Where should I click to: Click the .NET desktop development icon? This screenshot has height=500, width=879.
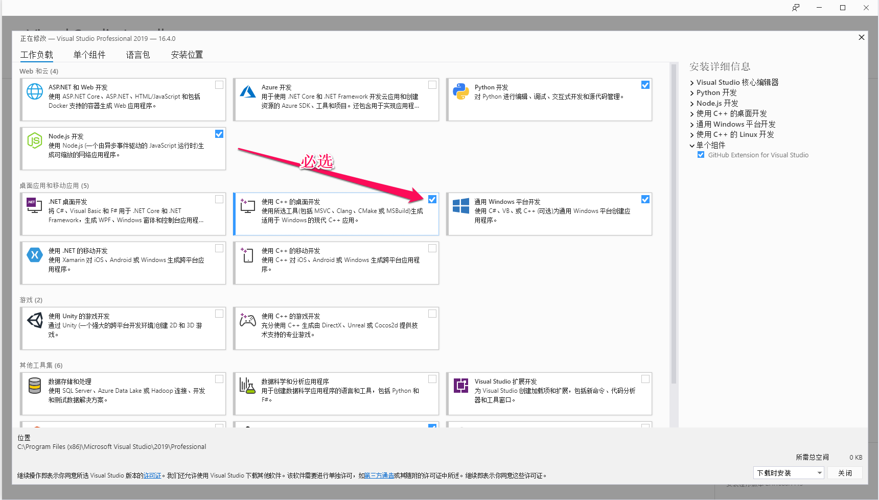click(x=35, y=205)
